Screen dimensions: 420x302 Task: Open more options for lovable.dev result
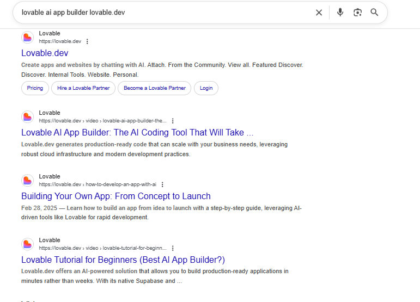coord(87,41)
